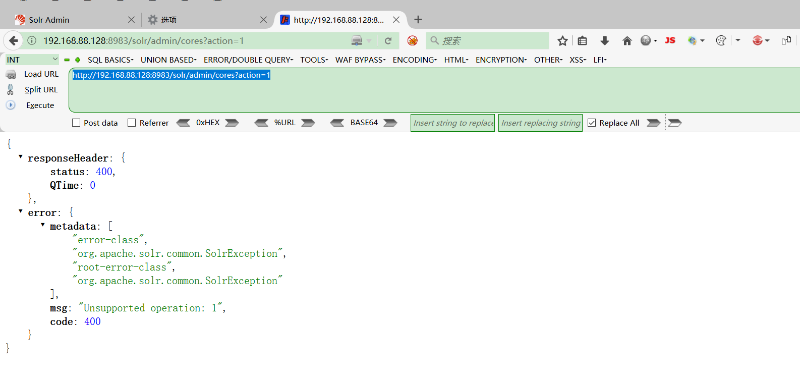
Task: Open the TOOLS menu
Action: coord(314,60)
